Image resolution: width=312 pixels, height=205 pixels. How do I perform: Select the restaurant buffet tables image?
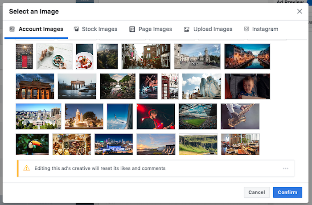point(240,144)
